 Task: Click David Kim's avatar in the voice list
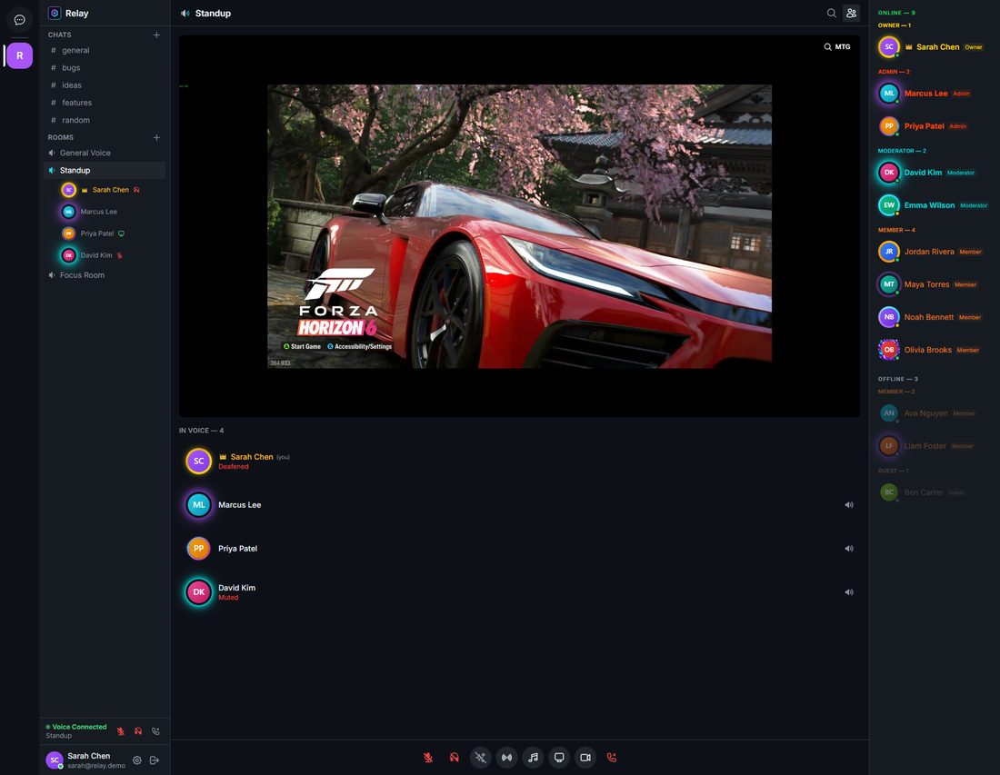(x=198, y=592)
